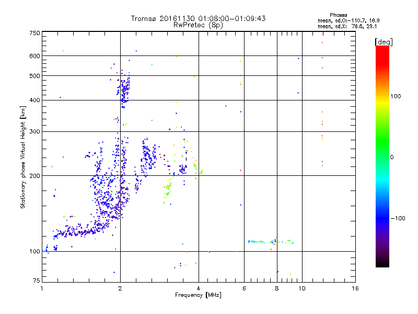
Task: Click the y-axis tick label '400'
Action: (35, 100)
